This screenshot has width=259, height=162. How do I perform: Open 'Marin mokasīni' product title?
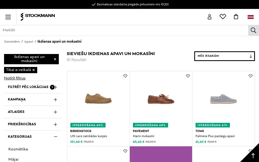(x=144, y=136)
